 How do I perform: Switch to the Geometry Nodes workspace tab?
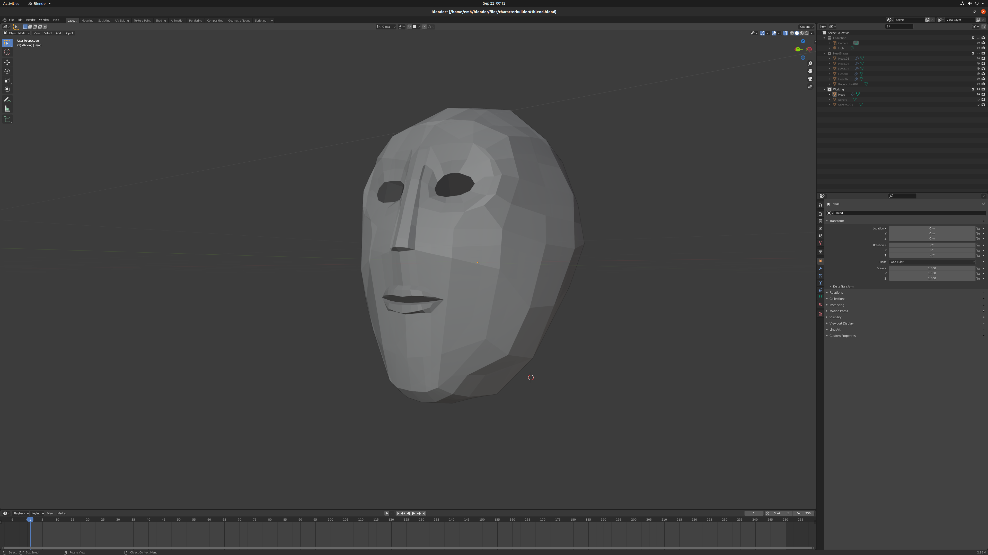click(239, 21)
